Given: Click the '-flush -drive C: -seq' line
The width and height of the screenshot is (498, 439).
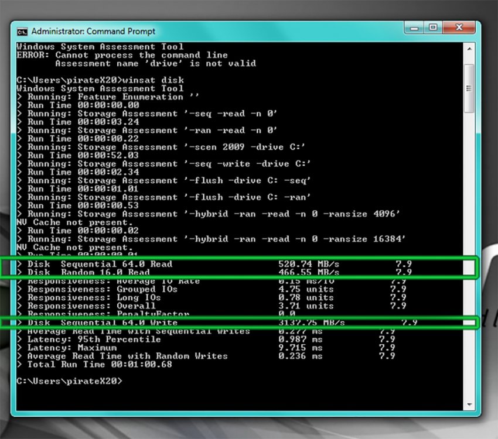Looking at the screenshot, I should 164,180.
